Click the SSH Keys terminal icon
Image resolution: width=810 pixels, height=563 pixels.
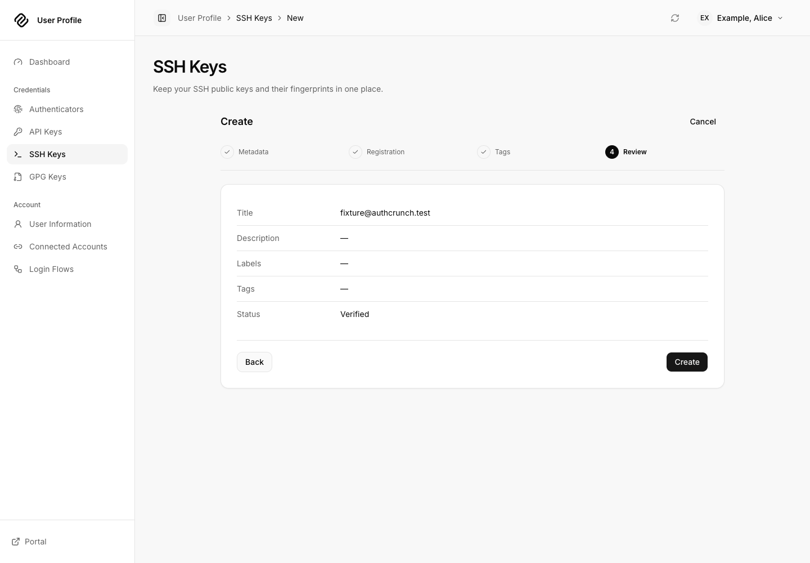[18, 154]
